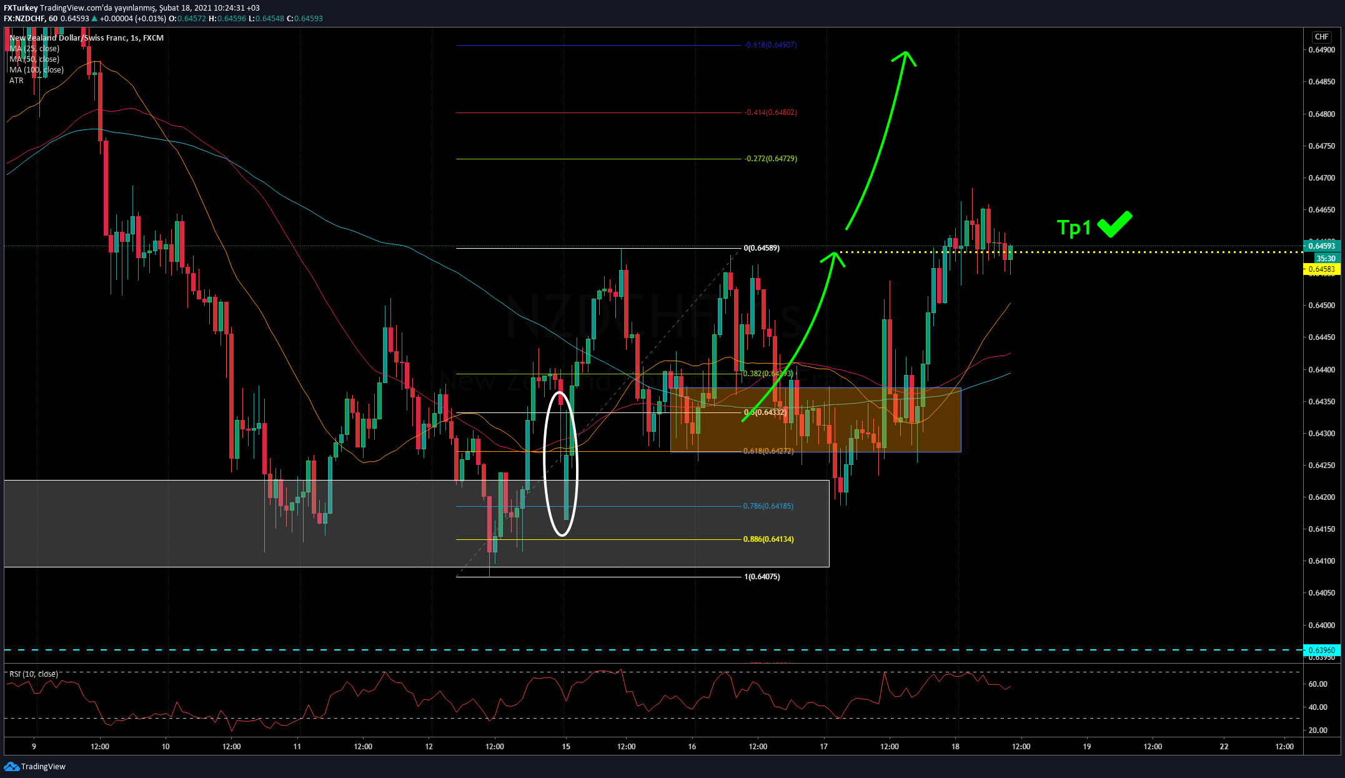
Task: Click the cyan 0.63960 price level tag
Action: click(x=1321, y=650)
